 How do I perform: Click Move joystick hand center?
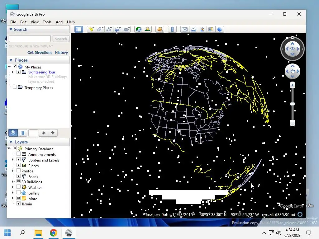pyautogui.click(x=292, y=71)
